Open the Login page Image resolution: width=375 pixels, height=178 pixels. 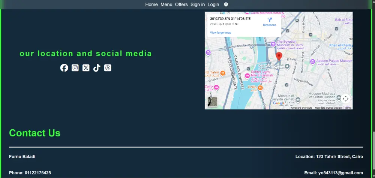point(213,4)
